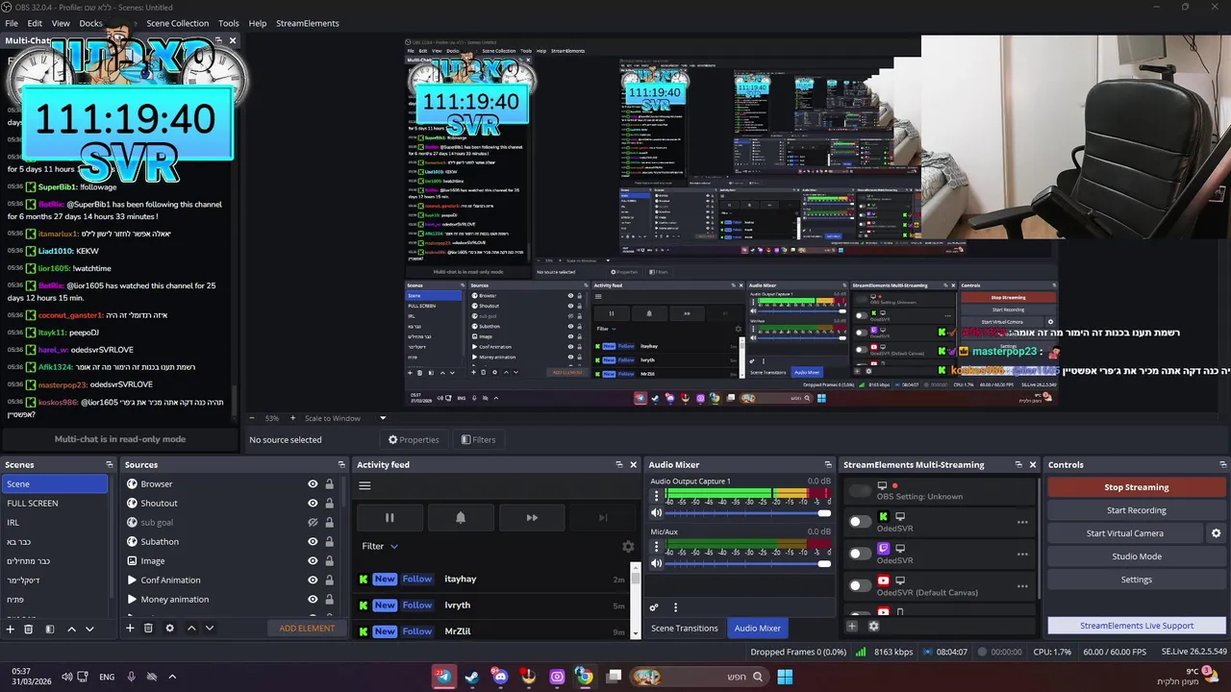Open advanced audio properties gears icon
1231x692 pixels.
click(x=654, y=607)
